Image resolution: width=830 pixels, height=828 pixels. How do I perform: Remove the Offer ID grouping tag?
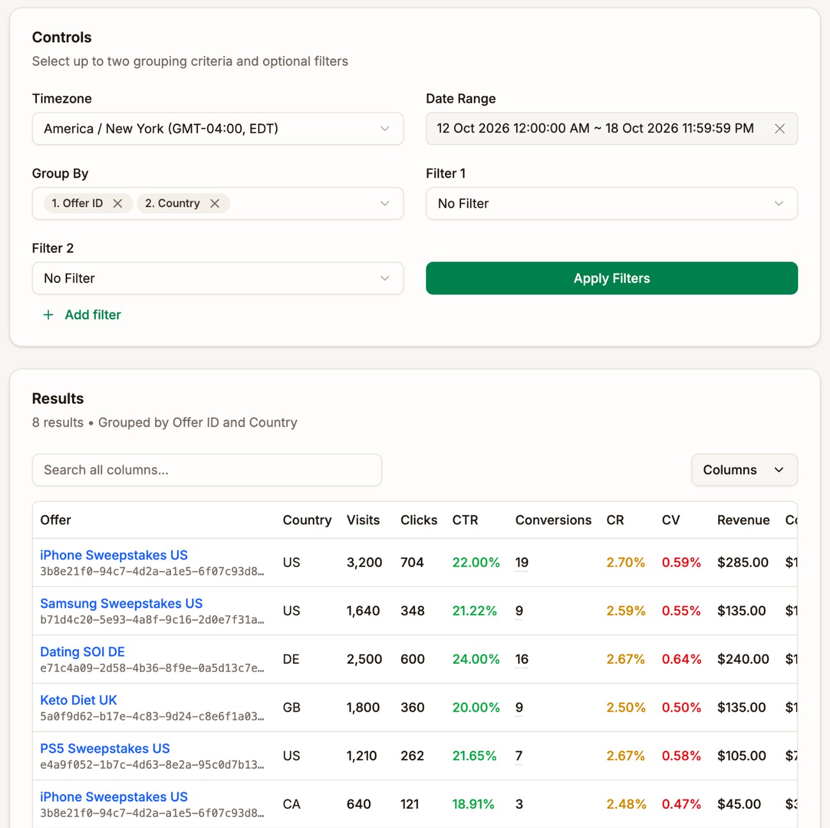117,203
